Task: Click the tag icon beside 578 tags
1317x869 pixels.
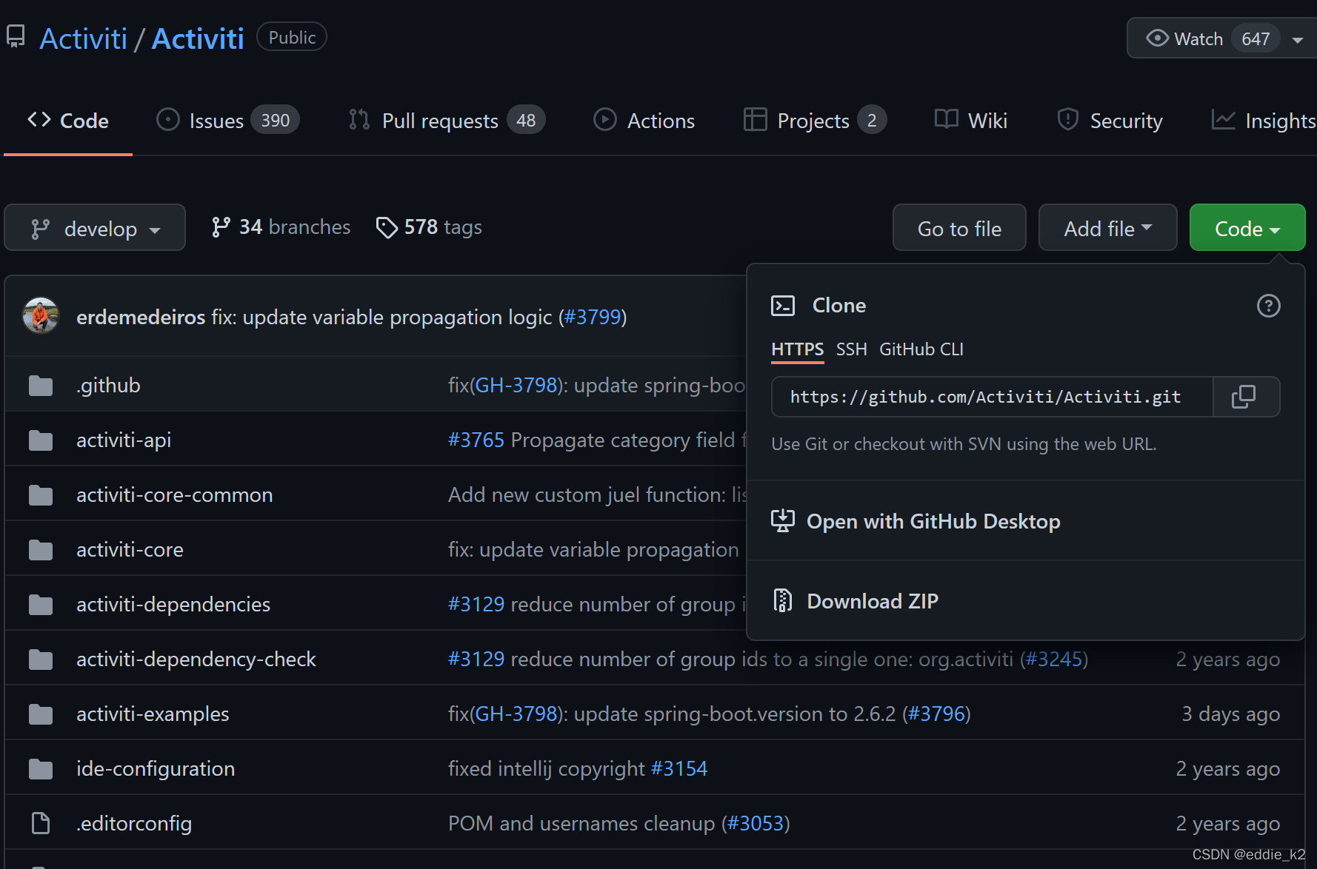Action: point(387,227)
